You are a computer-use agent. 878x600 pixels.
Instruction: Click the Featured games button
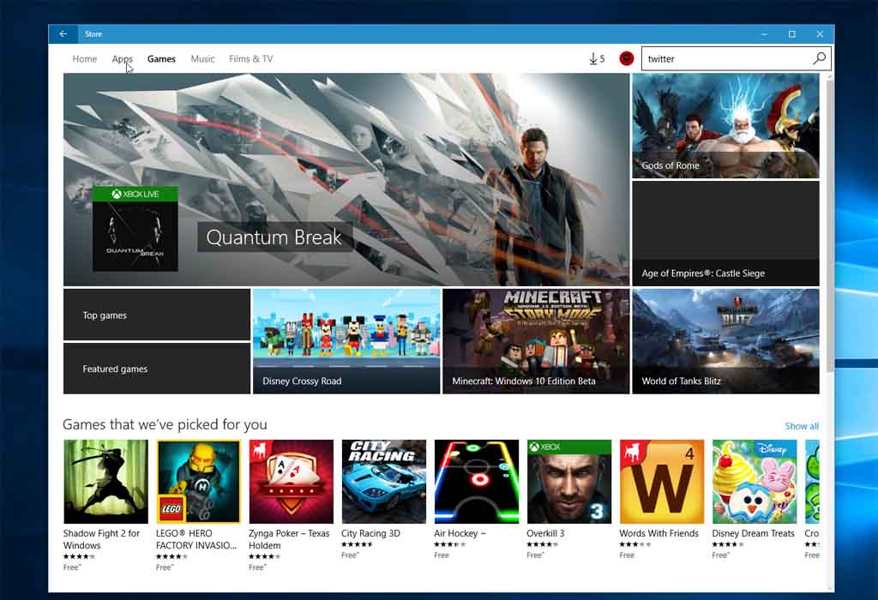tap(157, 369)
